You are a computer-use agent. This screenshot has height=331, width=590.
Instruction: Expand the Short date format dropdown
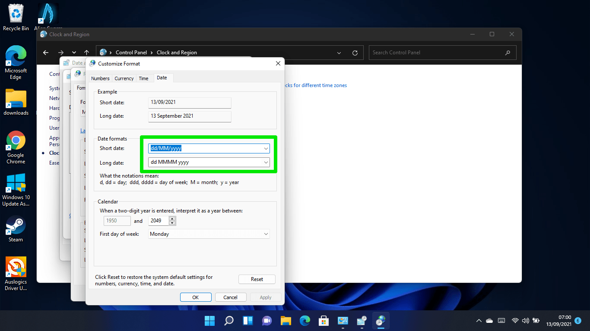(266, 149)
